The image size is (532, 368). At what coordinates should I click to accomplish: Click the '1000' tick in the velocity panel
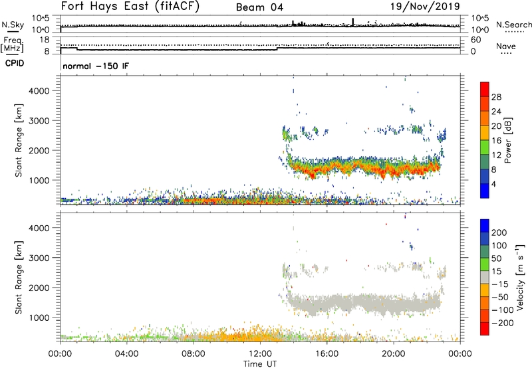[39, 318]
